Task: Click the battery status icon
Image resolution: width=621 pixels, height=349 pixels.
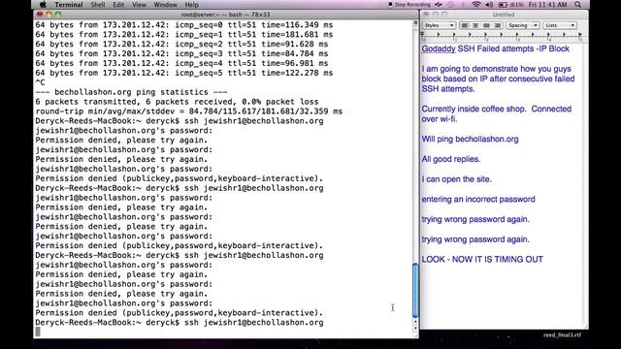Action: tap(503, 5)
